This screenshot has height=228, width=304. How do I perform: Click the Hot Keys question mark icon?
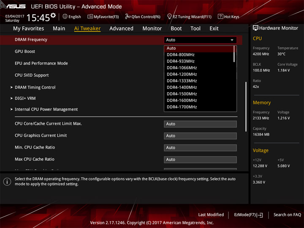click(x=220, y=16)
